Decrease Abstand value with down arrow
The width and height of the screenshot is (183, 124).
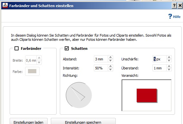click(x=110, y=60)
